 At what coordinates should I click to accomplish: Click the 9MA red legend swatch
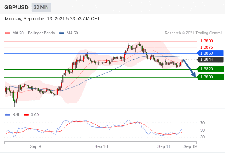click(26, 115)
